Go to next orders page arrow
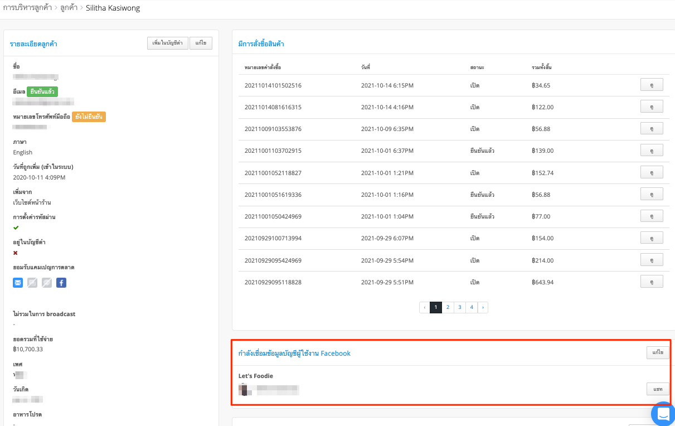The image size is (675, 426). [x=483, y=307]
